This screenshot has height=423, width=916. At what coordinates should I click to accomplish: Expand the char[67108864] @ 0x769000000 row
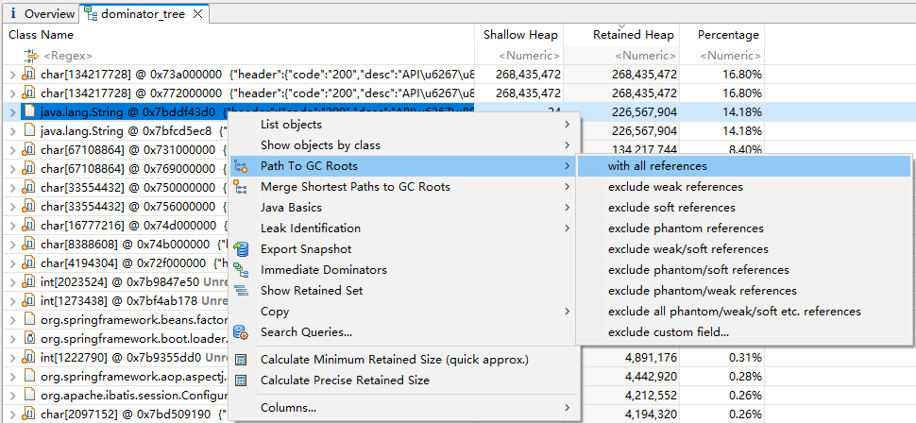(x=13, y=169)
